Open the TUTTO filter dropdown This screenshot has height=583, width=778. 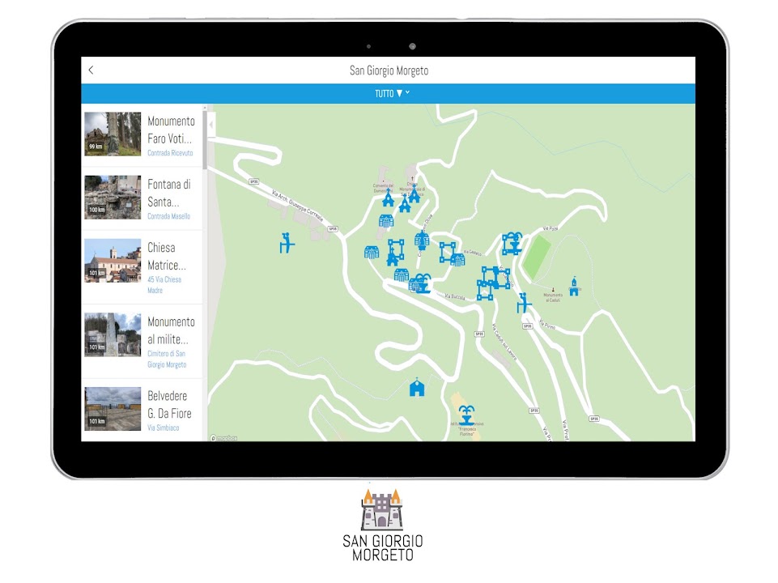(x=392, y=93)
